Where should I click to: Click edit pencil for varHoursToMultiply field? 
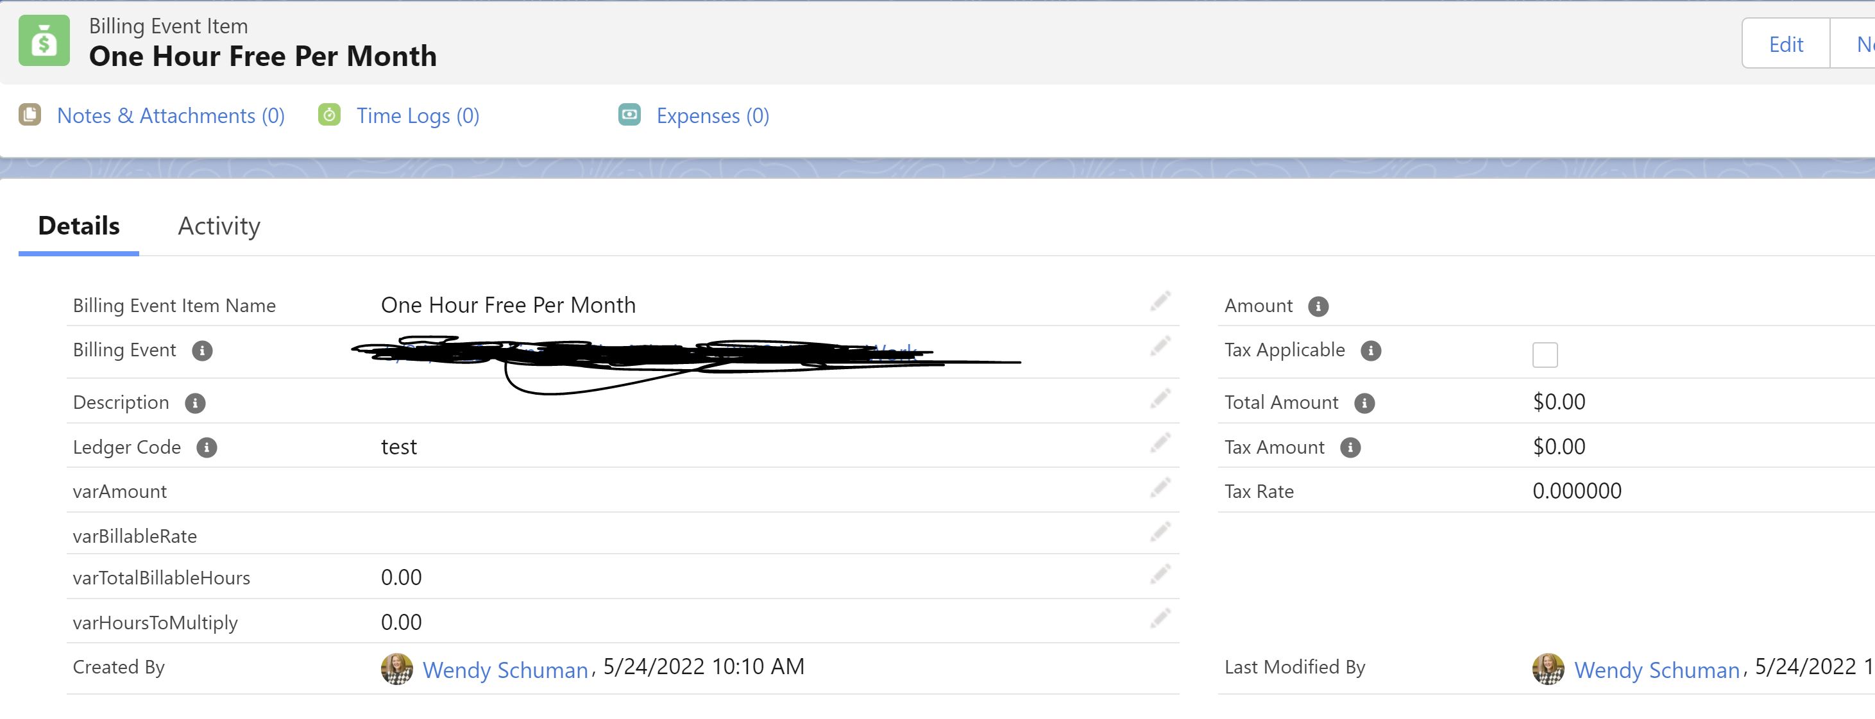click(1160, 618)
